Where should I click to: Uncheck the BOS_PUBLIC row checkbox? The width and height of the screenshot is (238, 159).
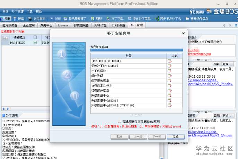[x=35, y=42]
